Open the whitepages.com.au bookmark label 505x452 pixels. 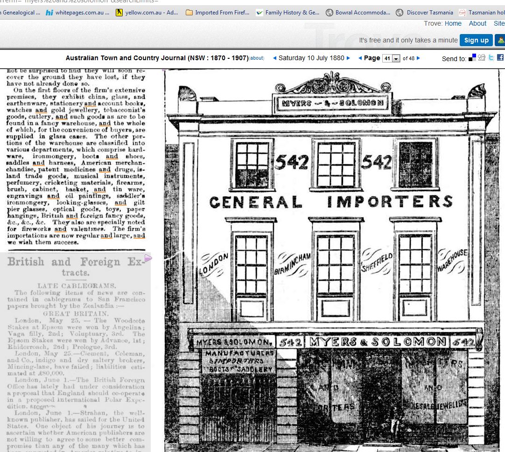pyautogui.click(x=82, y=13)
